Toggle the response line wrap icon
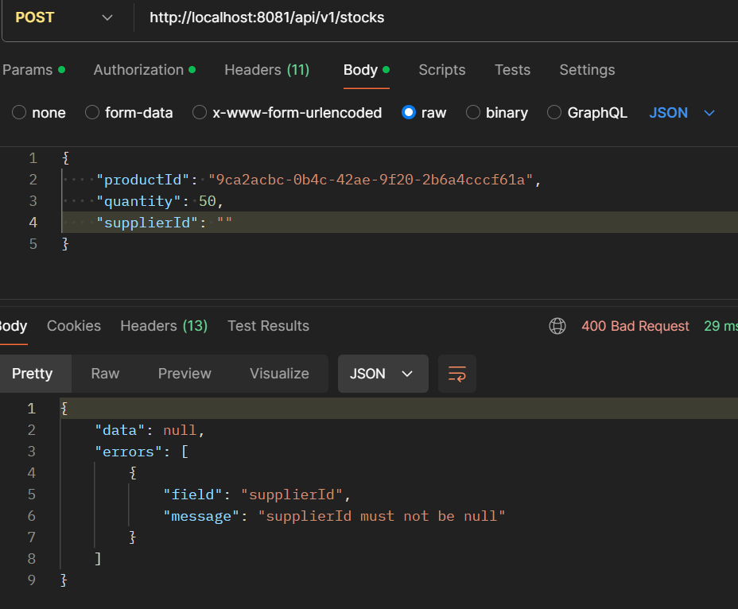Screen dimensions: 738x609 (x=457, y=374)
